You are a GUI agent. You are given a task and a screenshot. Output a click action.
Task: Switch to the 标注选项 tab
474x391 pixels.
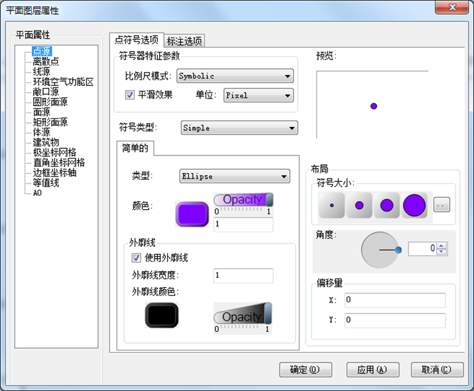[184, 41]
